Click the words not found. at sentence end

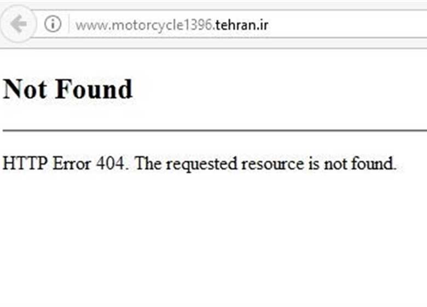click(360, 163)
